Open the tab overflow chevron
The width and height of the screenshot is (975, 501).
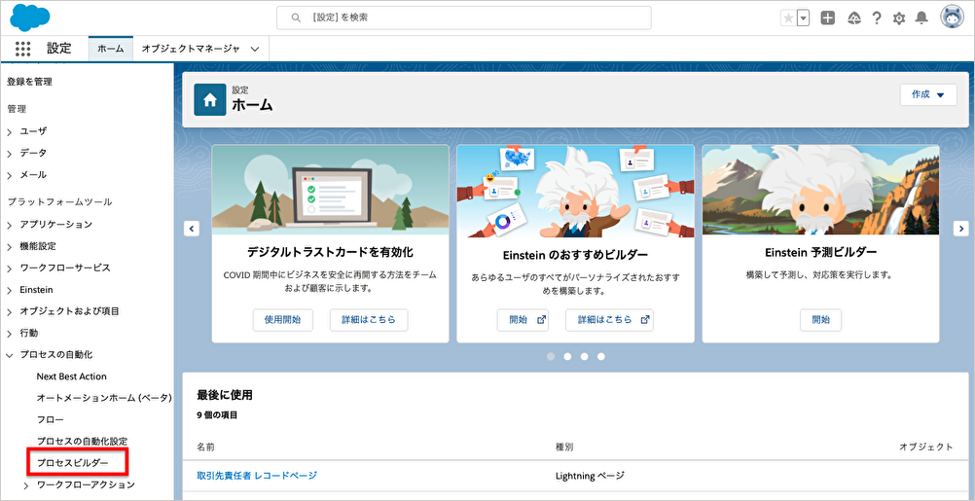254,49
